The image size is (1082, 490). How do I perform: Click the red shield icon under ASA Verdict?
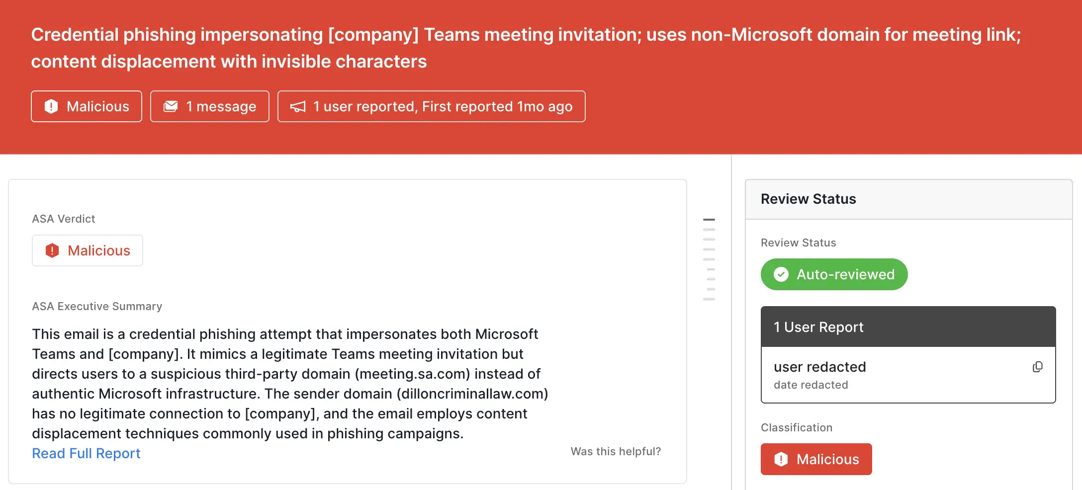(52, 250)
